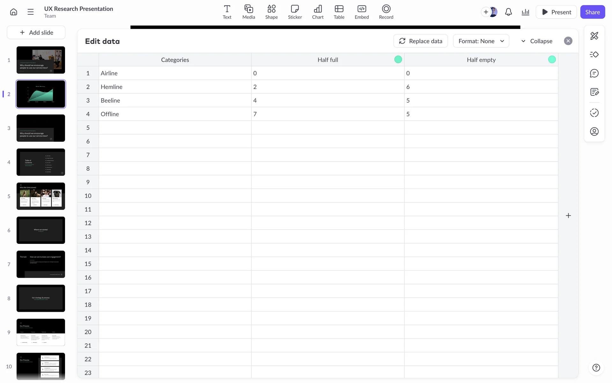Viewport: 612px width, 383px height.
Task: Select slide 5 thumbnail
Action: click(41, 196)
